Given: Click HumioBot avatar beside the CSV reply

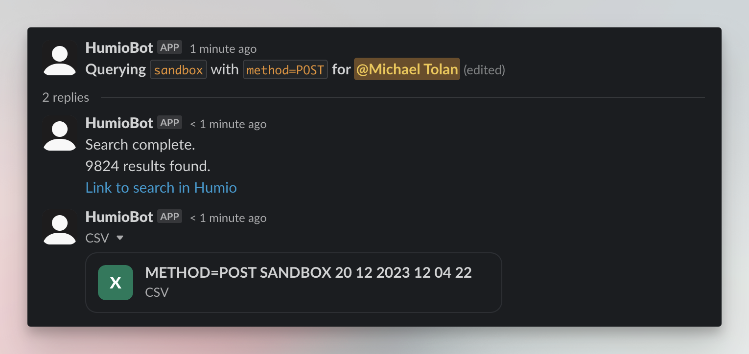Looking at the screenshot, I should 60,227.
